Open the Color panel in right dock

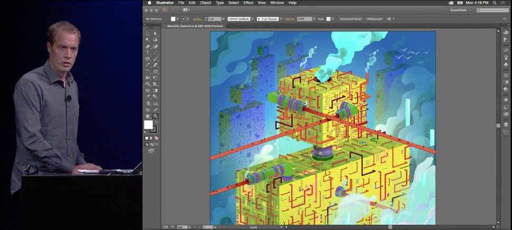coord(506,32)
